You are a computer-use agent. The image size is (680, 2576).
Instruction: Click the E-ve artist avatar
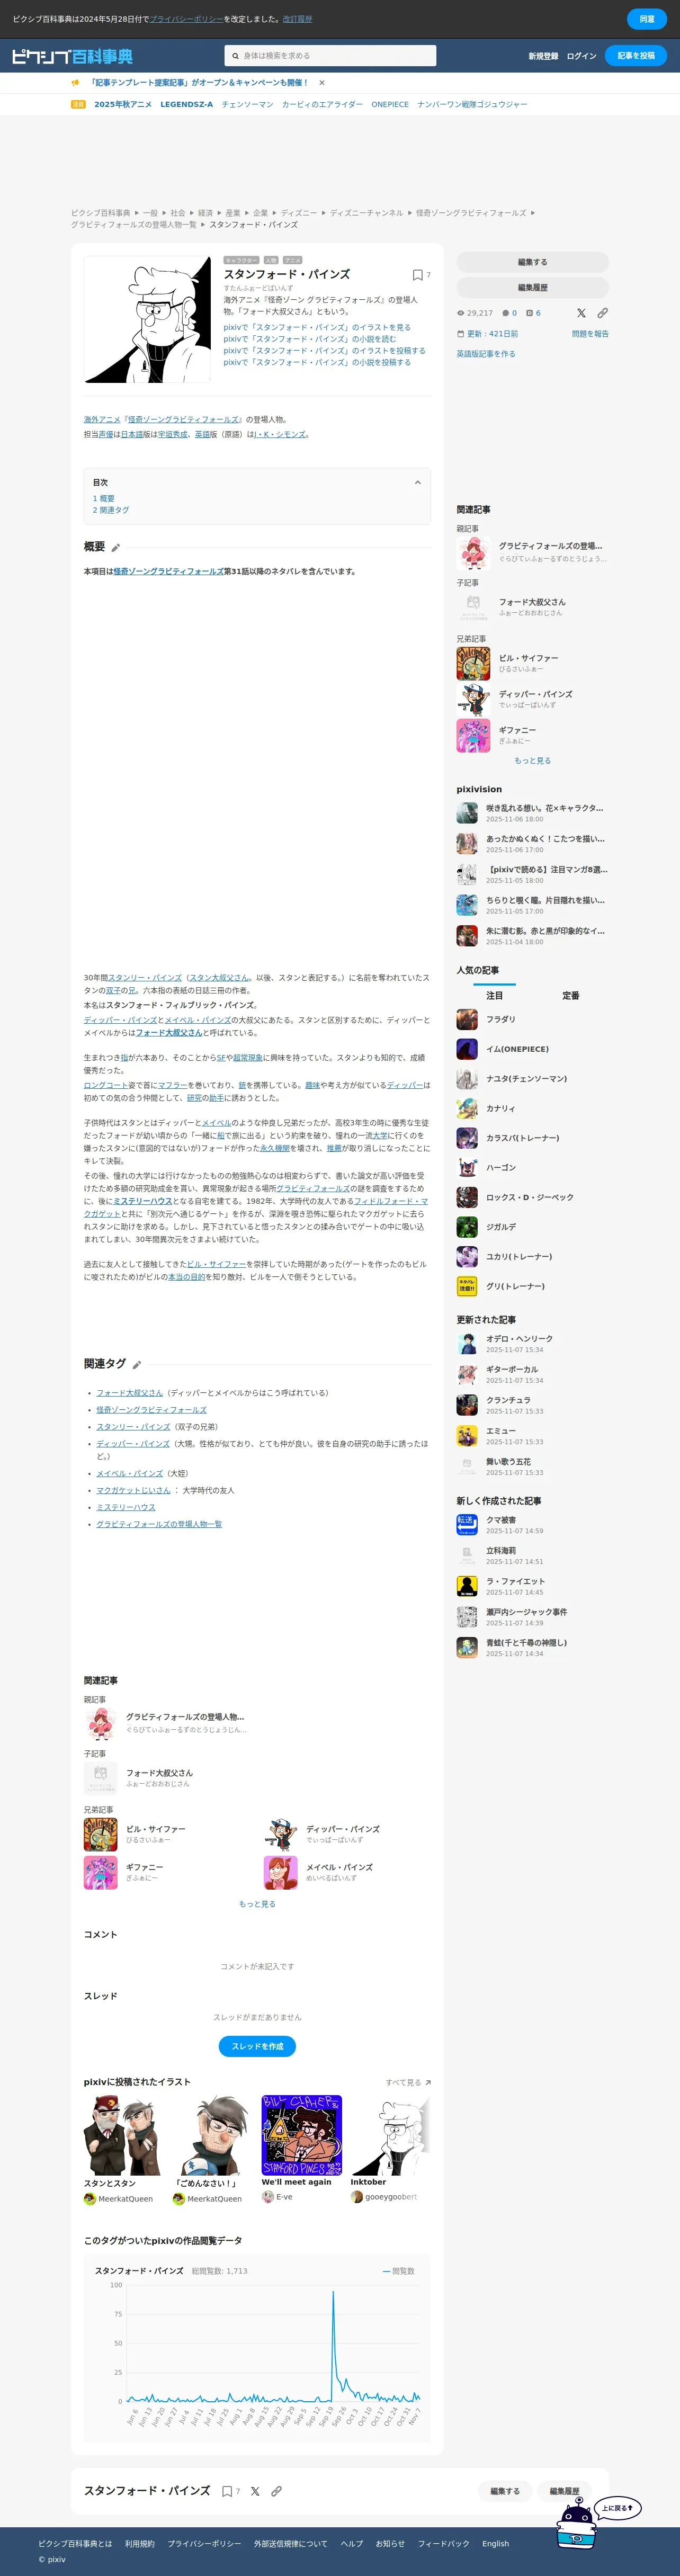click(x=268, y=2197)
